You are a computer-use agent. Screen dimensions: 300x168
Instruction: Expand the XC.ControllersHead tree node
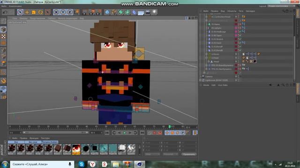pyautogui.click(x=206, y=17)
